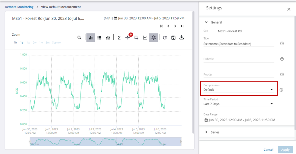
Task: Refresh the chart data
Action: tap(165, 38)
